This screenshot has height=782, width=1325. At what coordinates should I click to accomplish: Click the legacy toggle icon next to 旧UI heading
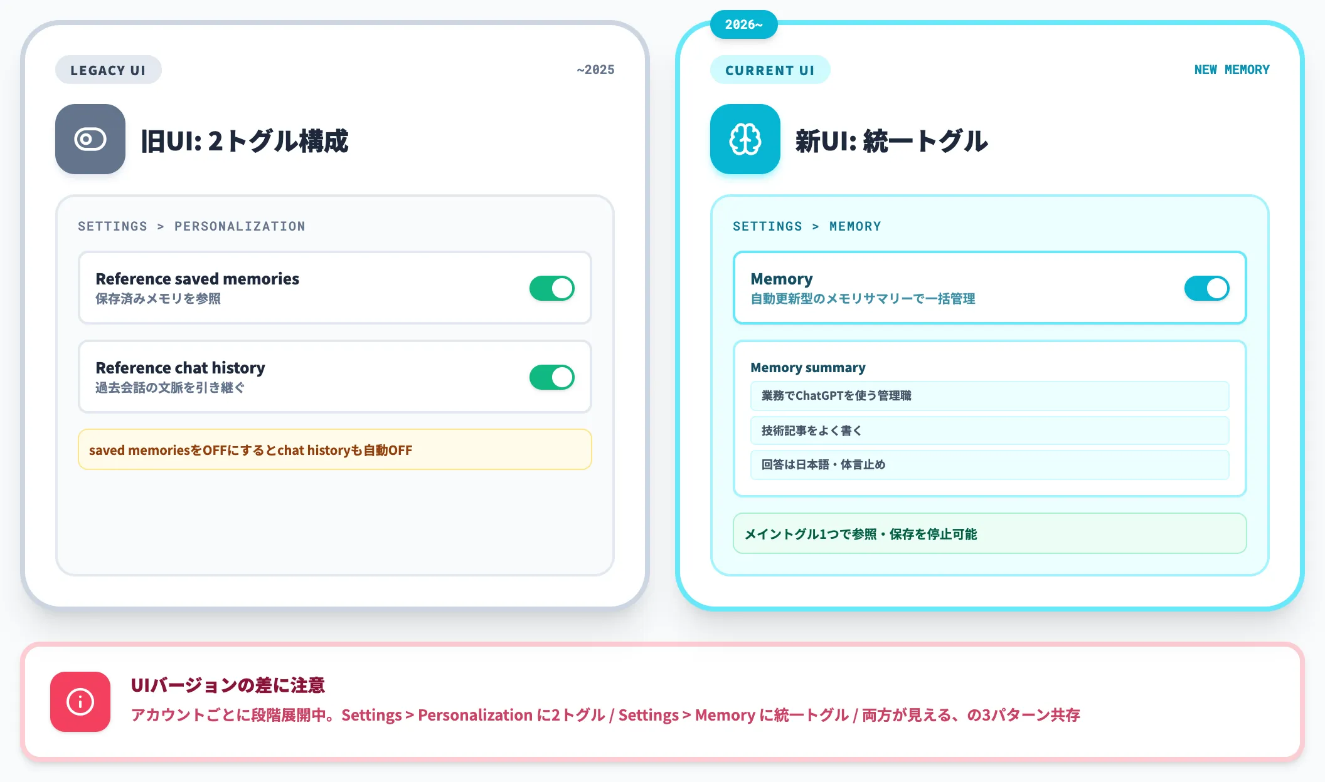(x=90, y=139)
